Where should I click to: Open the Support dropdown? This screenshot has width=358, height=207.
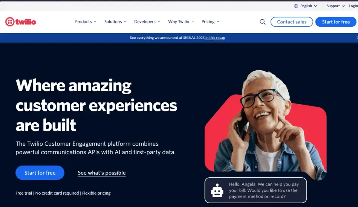[x=335, y=6]
